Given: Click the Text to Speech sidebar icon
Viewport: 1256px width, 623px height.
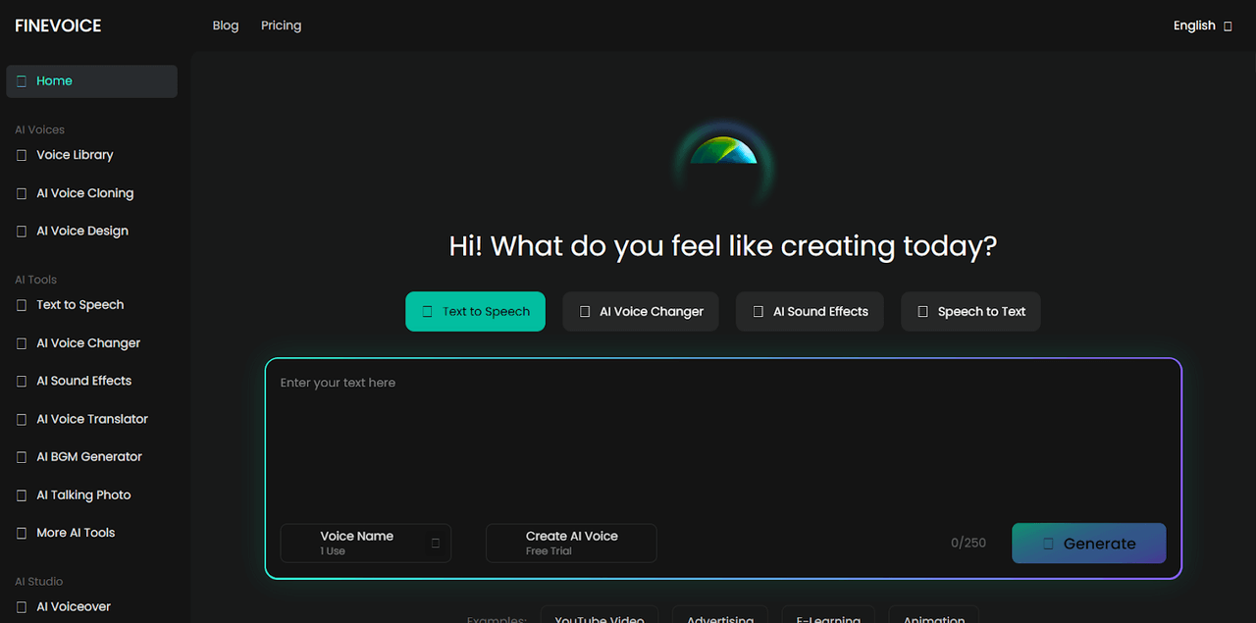Looking at the screenshot, I should [22, 305].
